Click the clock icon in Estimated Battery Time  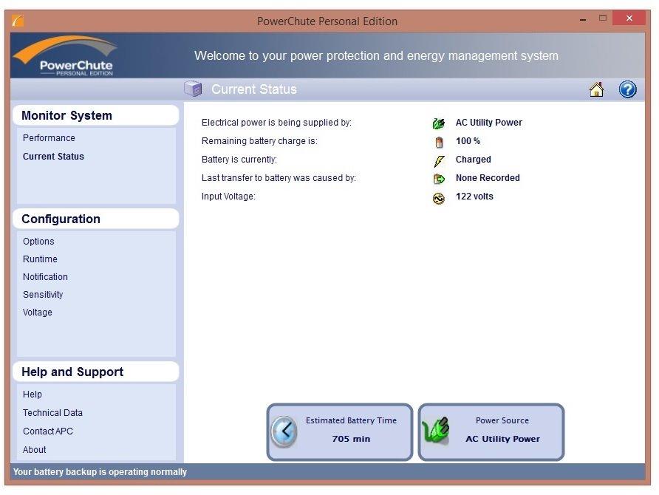click(284, 431)
